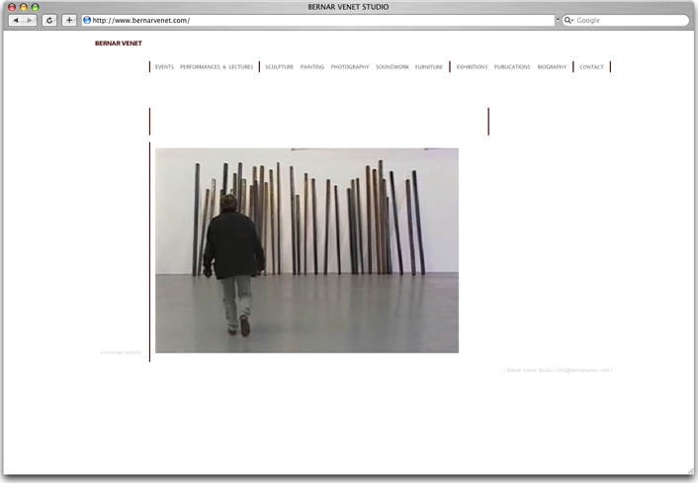The image size is (698, 483).
Task: Select the Furniture menu item
Action: tap(429, 67)
